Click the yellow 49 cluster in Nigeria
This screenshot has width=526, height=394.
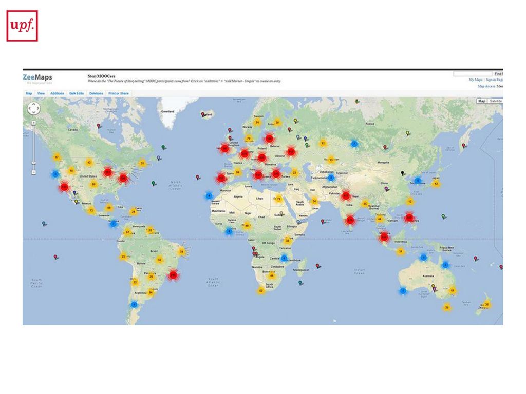(247, 226)
